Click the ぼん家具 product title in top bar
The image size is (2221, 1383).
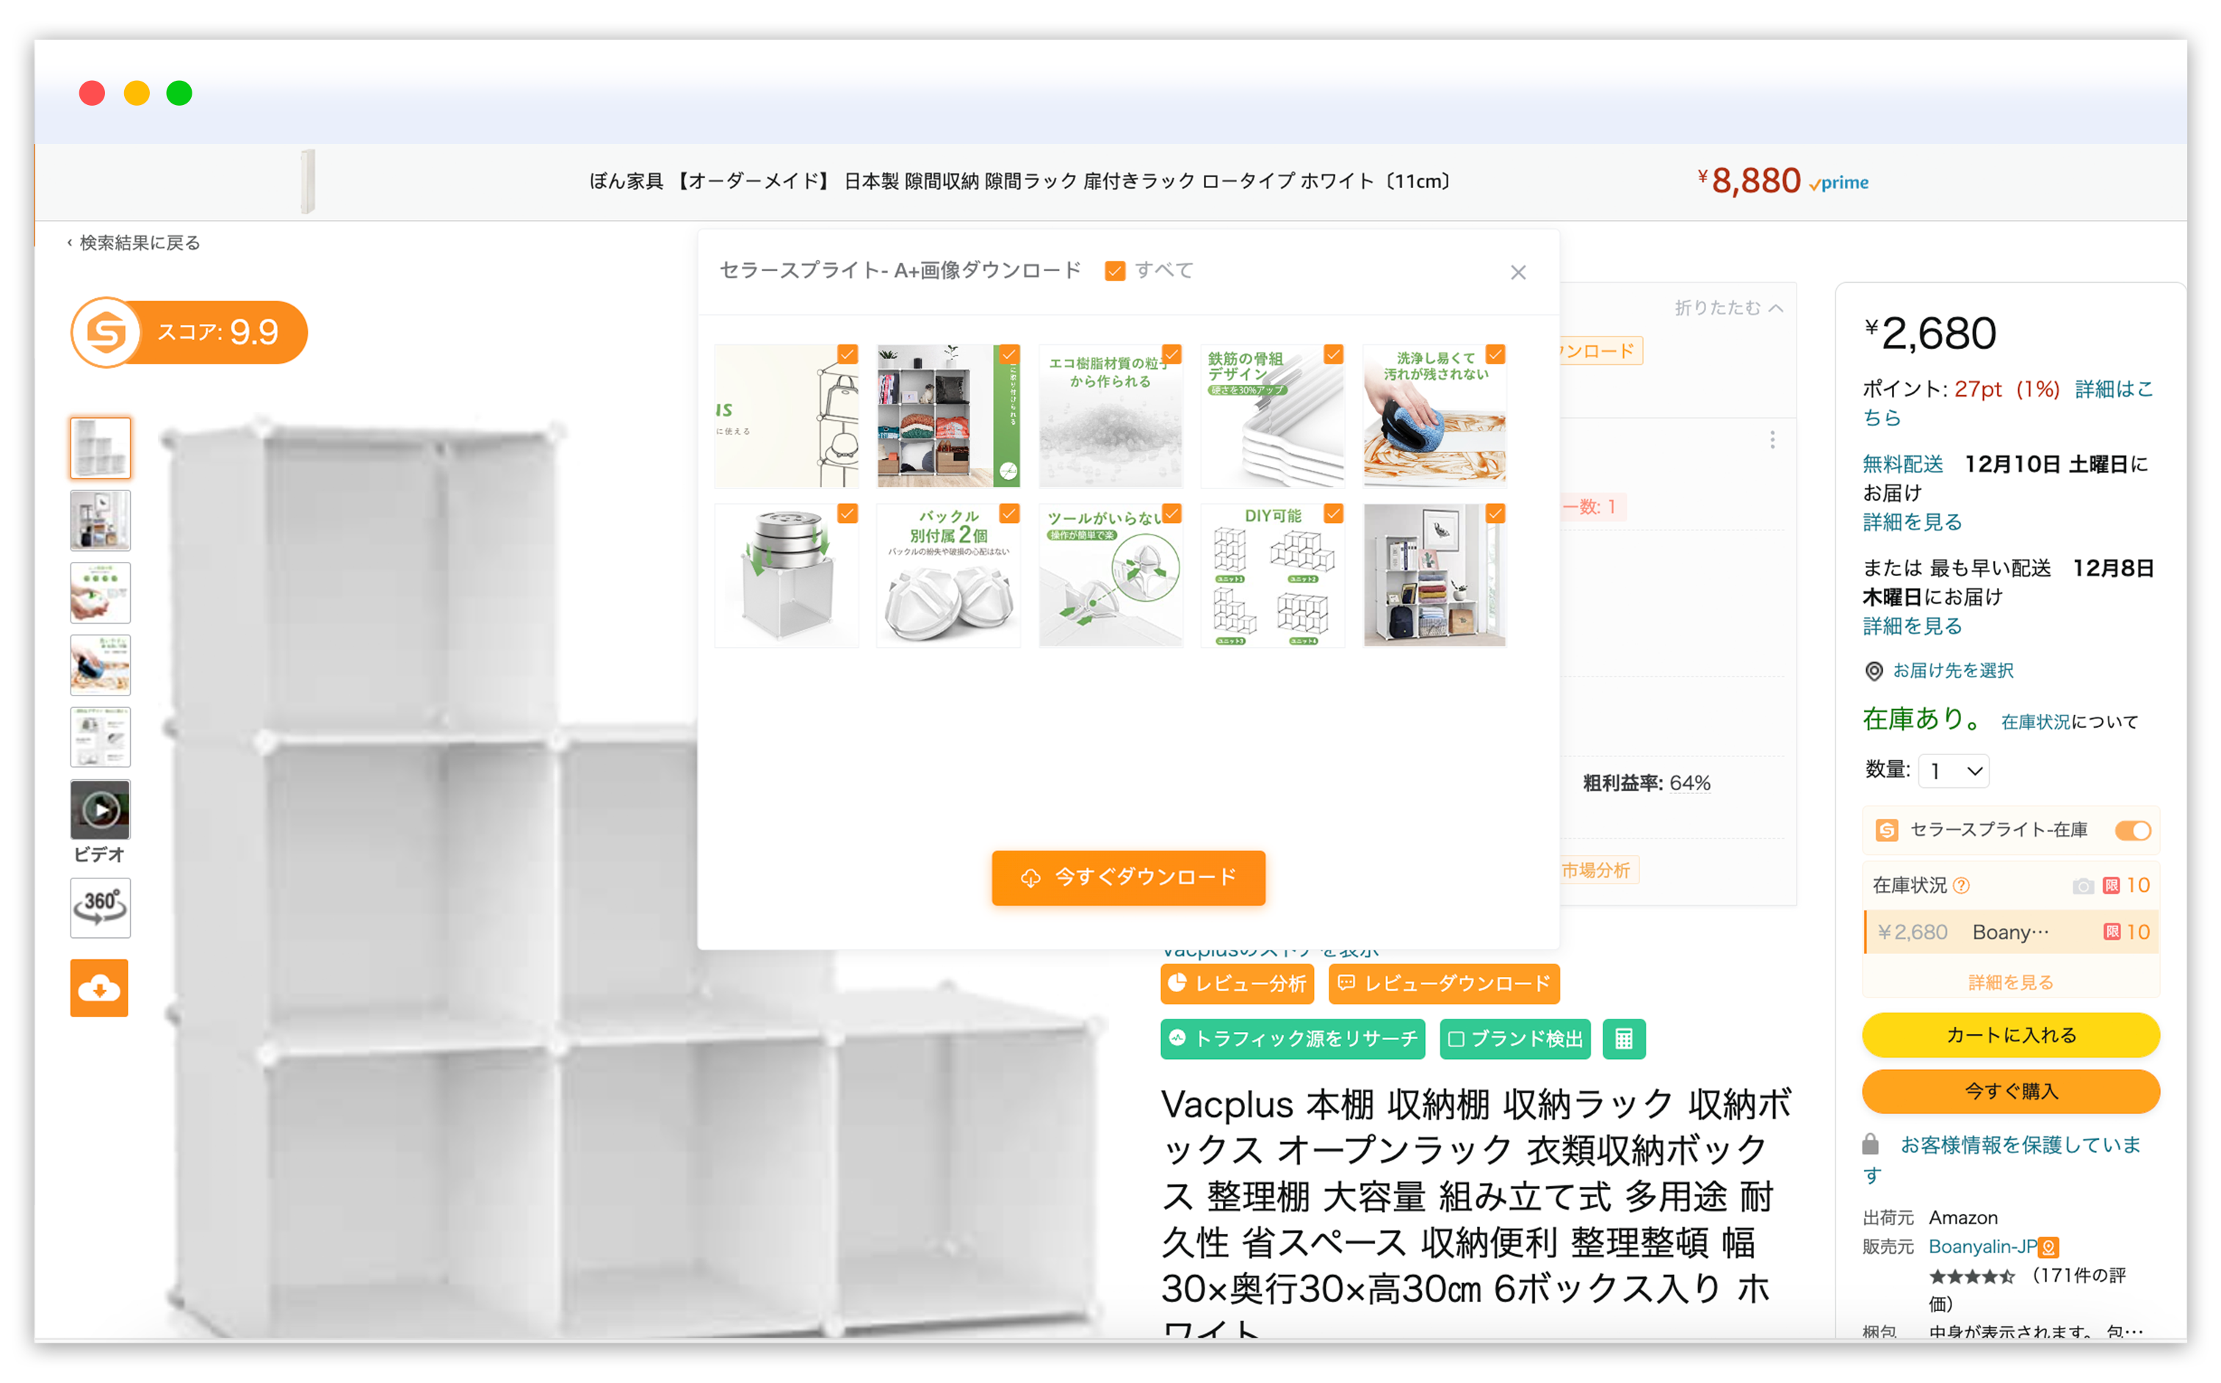pos(1020,182)
